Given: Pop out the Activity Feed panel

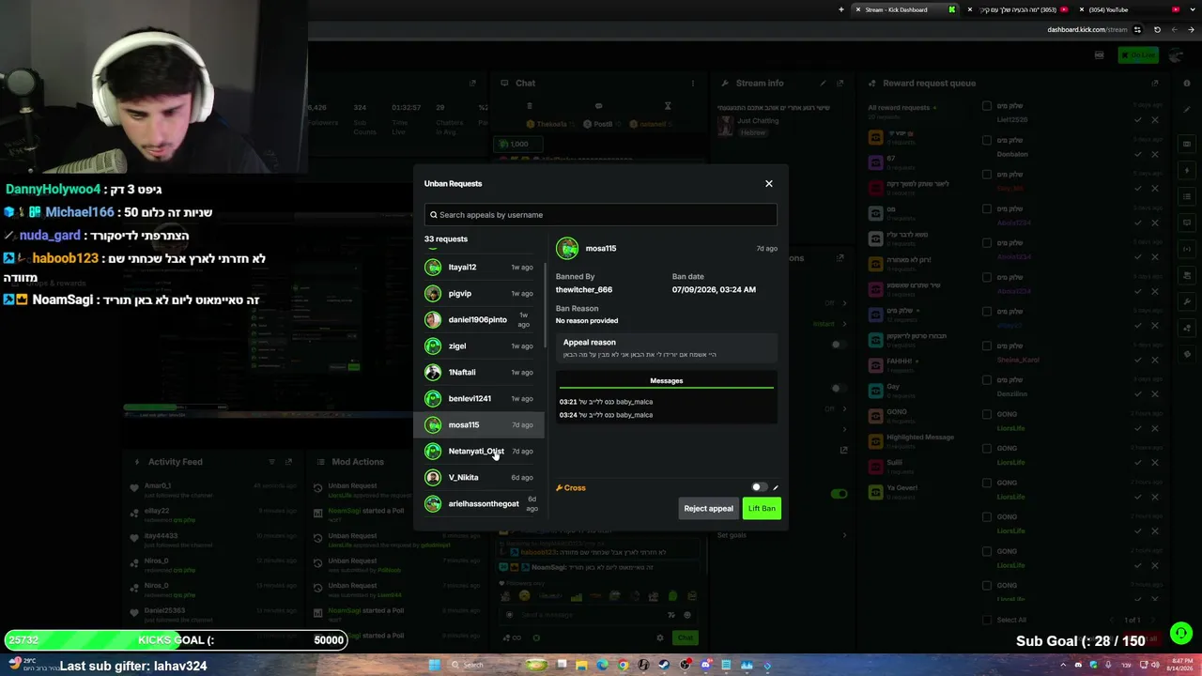Looking at the screenshot, I should 288,462.
